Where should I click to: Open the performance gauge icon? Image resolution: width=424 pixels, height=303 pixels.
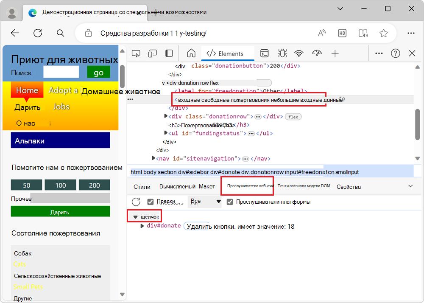316,53
